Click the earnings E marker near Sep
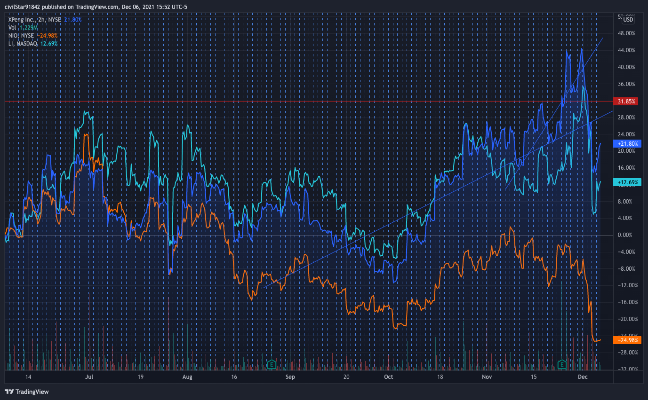 [x=271, y=364]
